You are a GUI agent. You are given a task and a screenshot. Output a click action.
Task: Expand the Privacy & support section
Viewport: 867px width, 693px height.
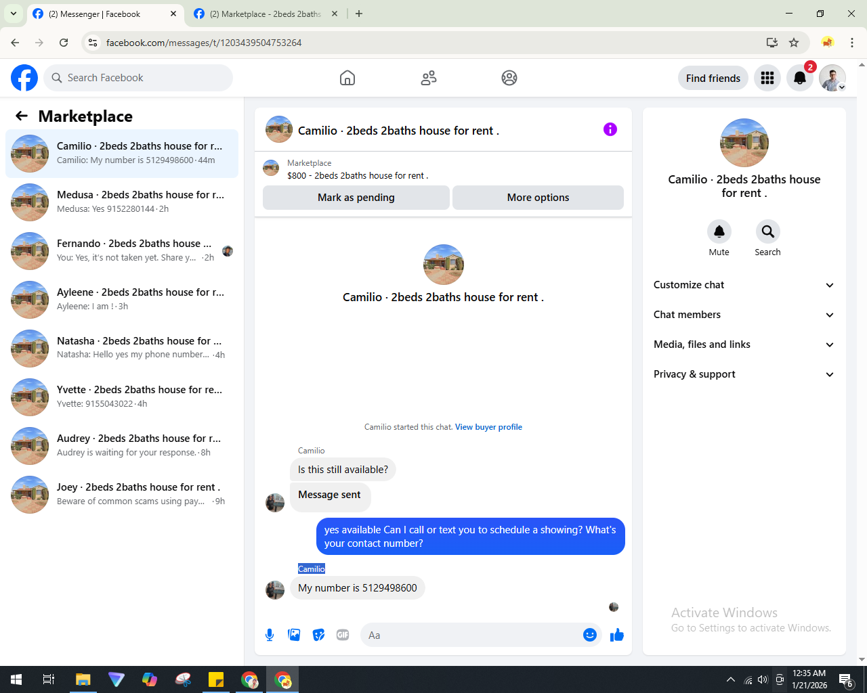744,374
